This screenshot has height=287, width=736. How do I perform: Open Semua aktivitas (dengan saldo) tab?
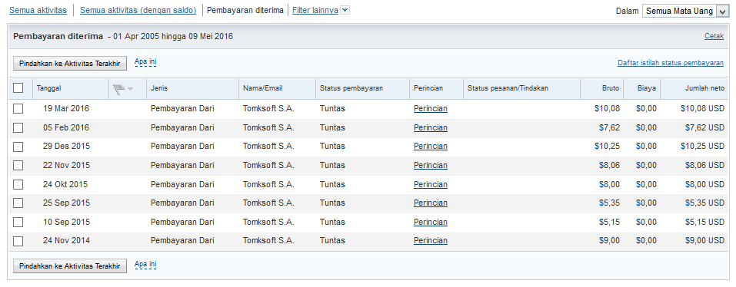(x=138, y=10)
